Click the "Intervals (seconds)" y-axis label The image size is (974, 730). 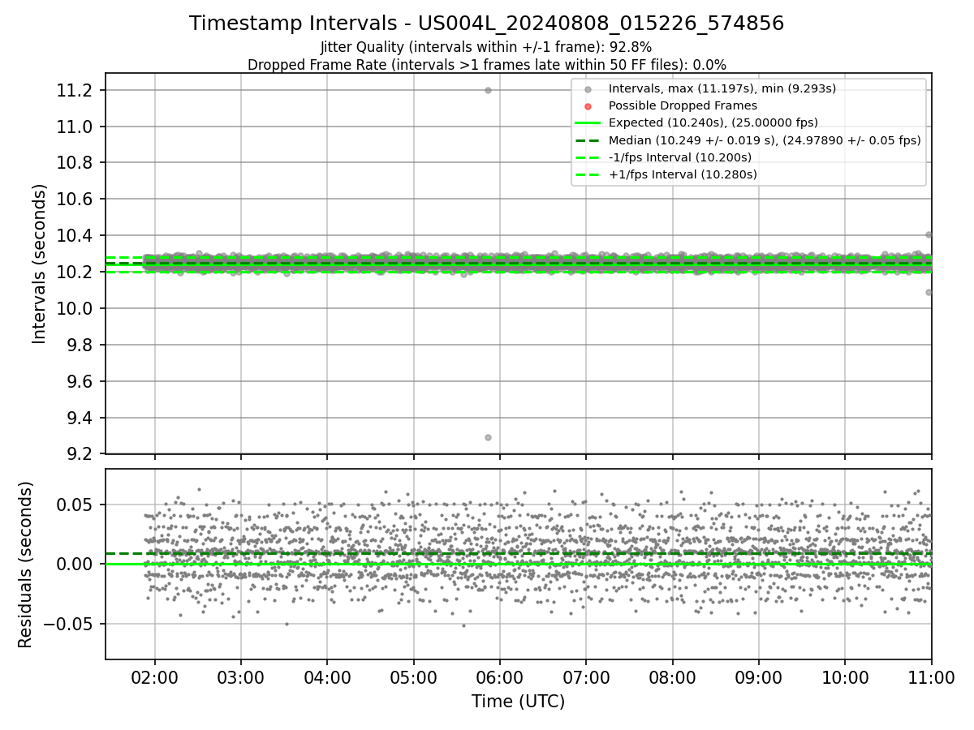[40, 264]
